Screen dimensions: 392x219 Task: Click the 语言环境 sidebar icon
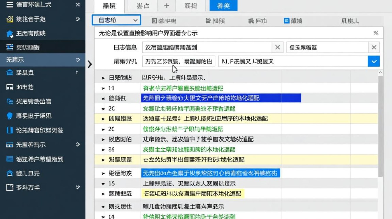10,4
